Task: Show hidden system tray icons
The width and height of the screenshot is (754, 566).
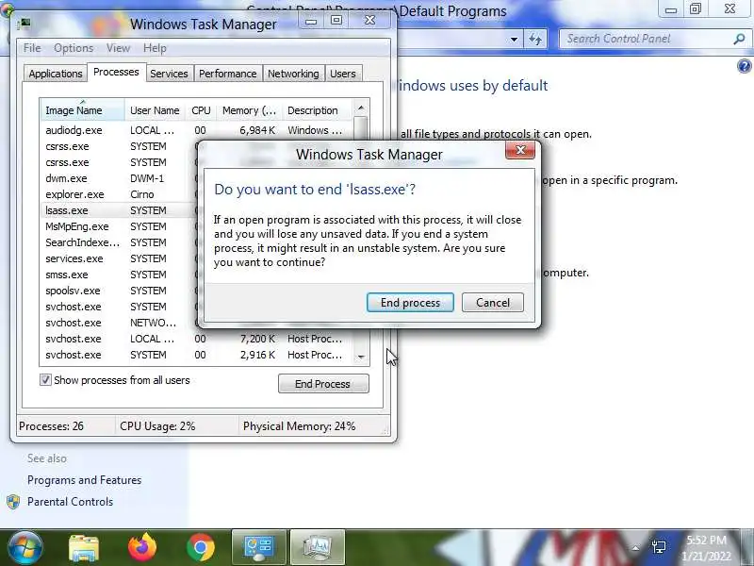Action: click(635, 548)
